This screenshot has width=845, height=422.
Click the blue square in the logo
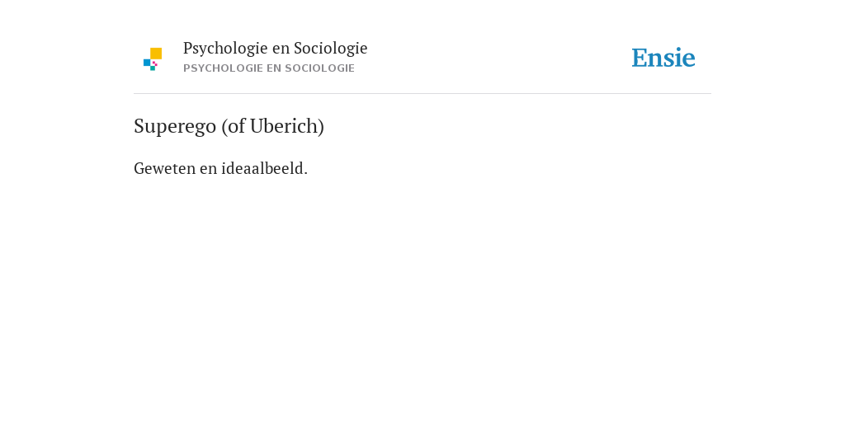click(x=147, y=63)
